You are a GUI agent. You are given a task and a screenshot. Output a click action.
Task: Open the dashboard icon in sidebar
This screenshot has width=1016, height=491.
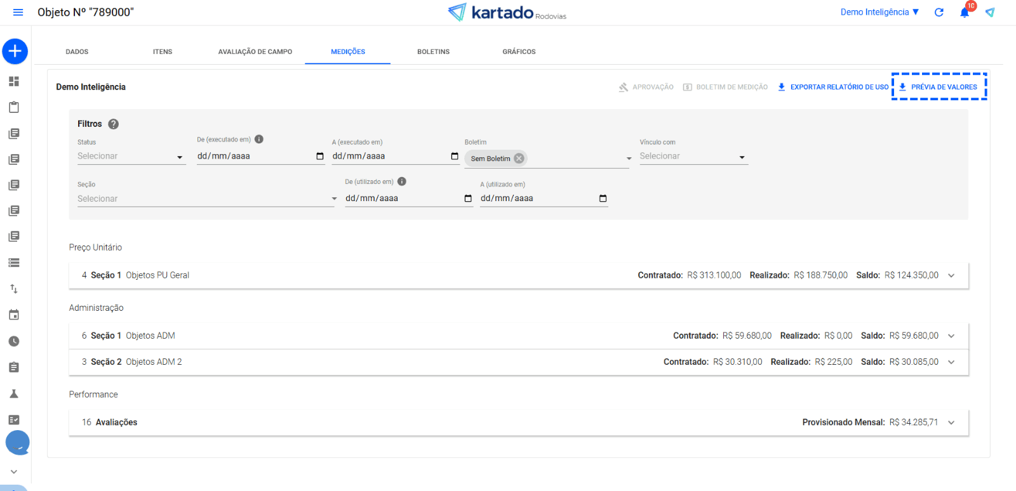tap(14, 81)
